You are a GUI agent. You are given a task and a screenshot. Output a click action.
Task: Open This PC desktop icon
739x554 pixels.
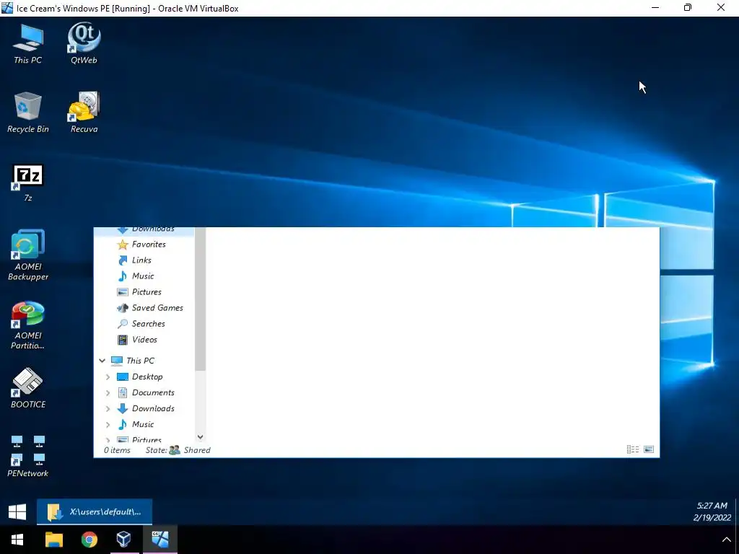(28, 43)
